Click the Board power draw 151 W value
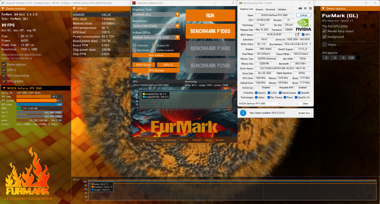380x204 pixels. tap(106, 41)
